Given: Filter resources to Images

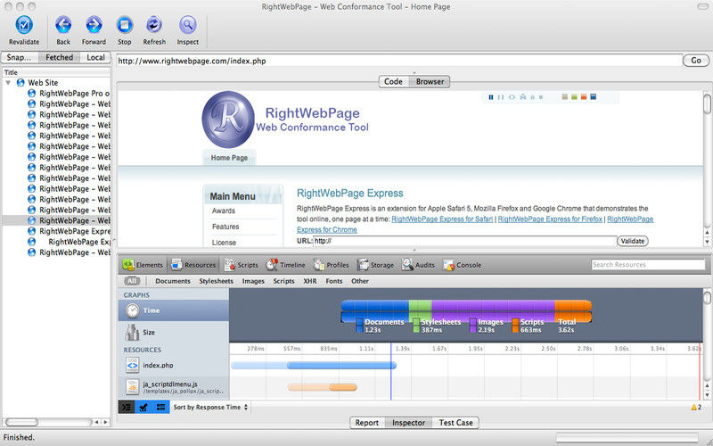Looking at the screenshot, I should click(x=253, y=281).
